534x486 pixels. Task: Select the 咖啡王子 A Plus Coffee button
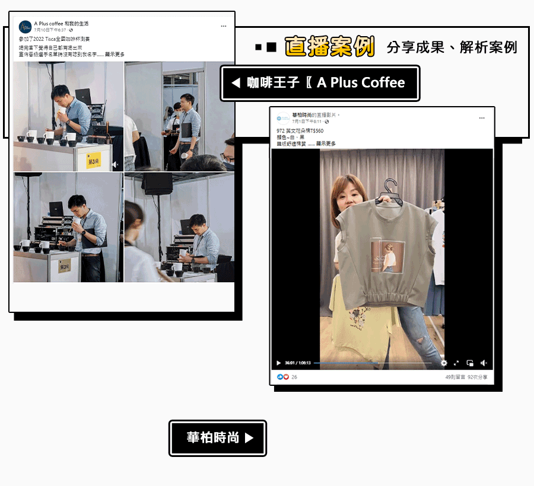[x=320, y=83]
